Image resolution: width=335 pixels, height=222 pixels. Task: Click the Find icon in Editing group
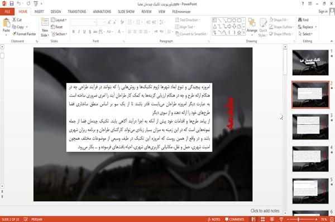coord(300,20)
